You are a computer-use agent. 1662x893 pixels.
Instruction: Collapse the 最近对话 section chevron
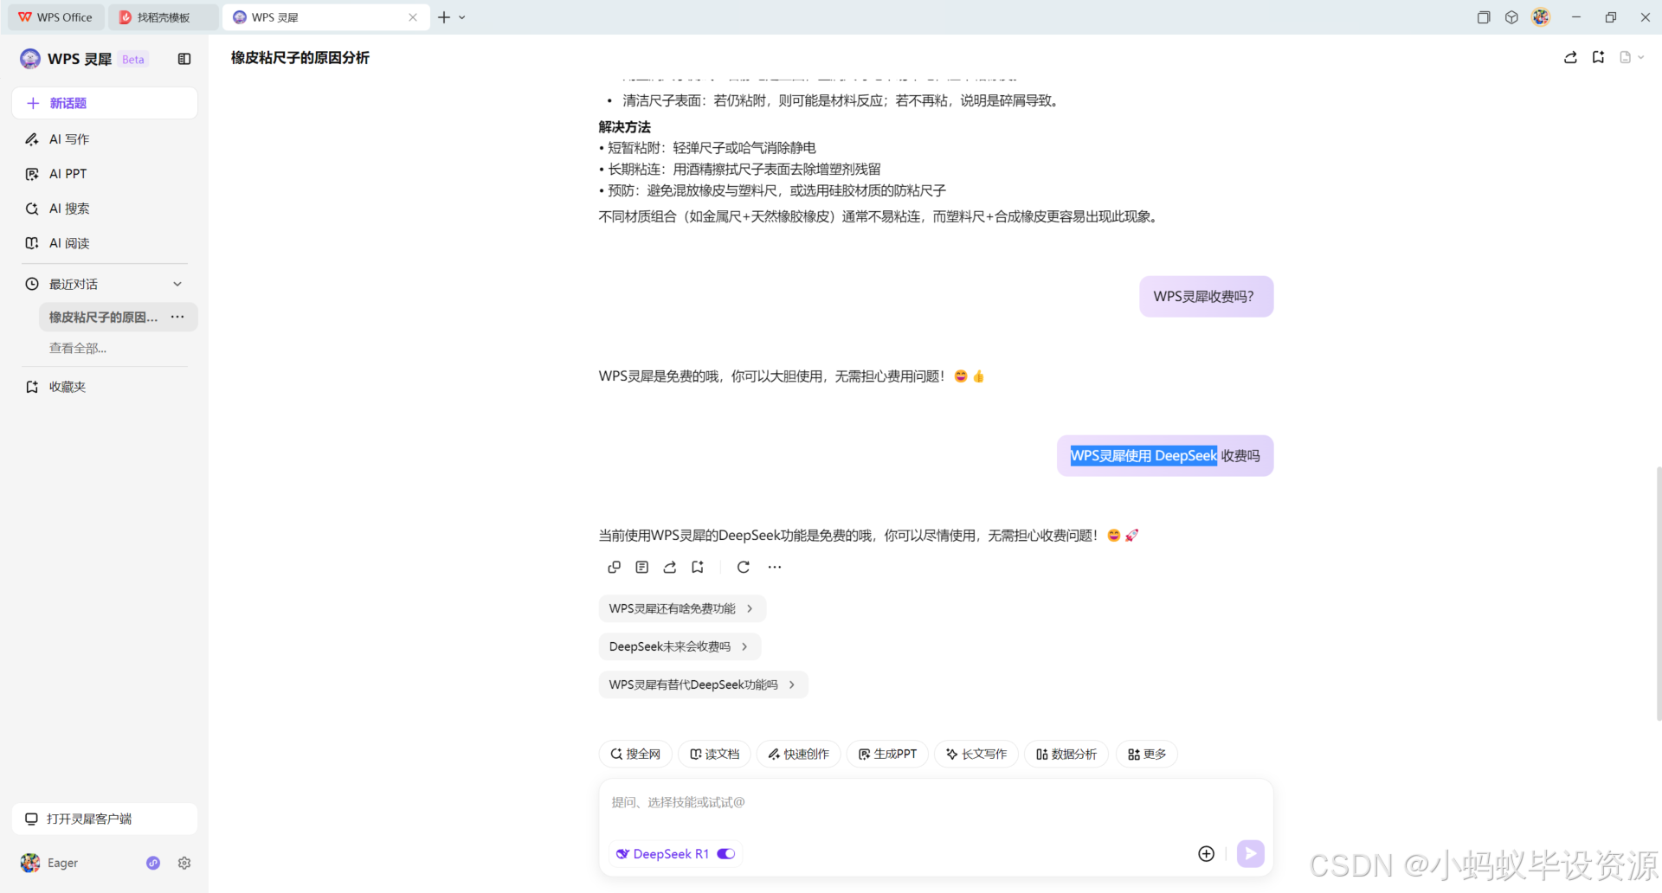177,284
